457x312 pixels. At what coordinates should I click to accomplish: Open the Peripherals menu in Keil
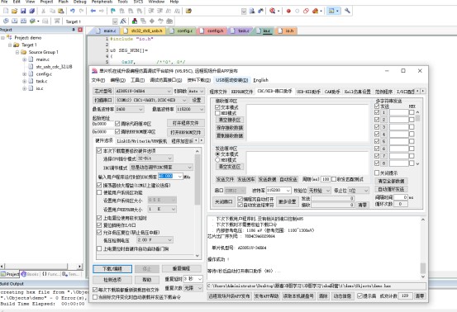pos(102,2)
